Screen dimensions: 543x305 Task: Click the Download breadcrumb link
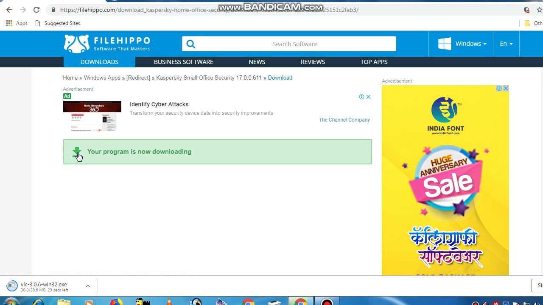[280, 78]
